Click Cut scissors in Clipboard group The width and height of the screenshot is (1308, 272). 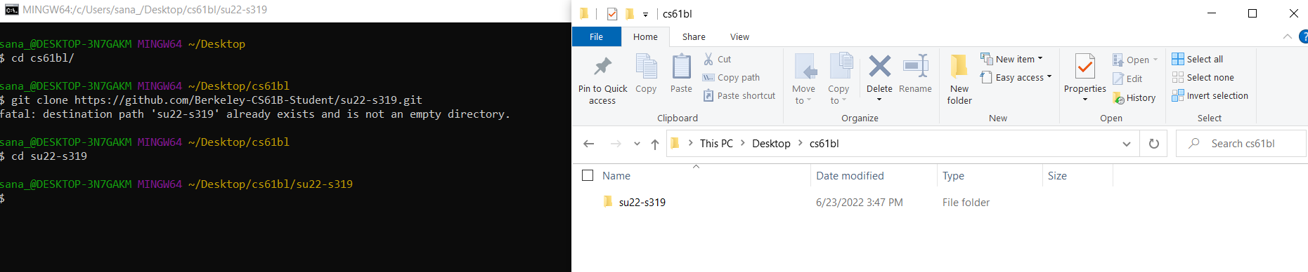point(718,60)
